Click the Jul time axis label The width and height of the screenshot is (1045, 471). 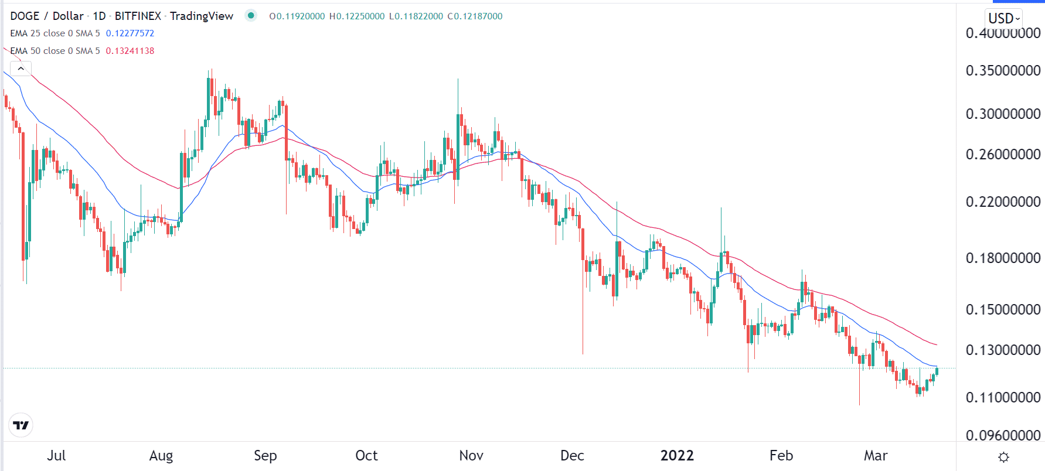[x=56, y=456]
